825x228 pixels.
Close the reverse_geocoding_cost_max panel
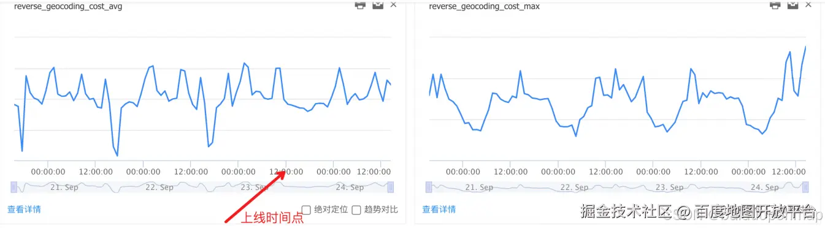pos(808,4)
